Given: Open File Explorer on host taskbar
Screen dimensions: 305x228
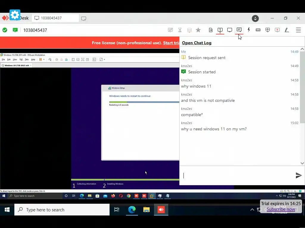Looking at the screenshot, I should click(x=146, y=210).
